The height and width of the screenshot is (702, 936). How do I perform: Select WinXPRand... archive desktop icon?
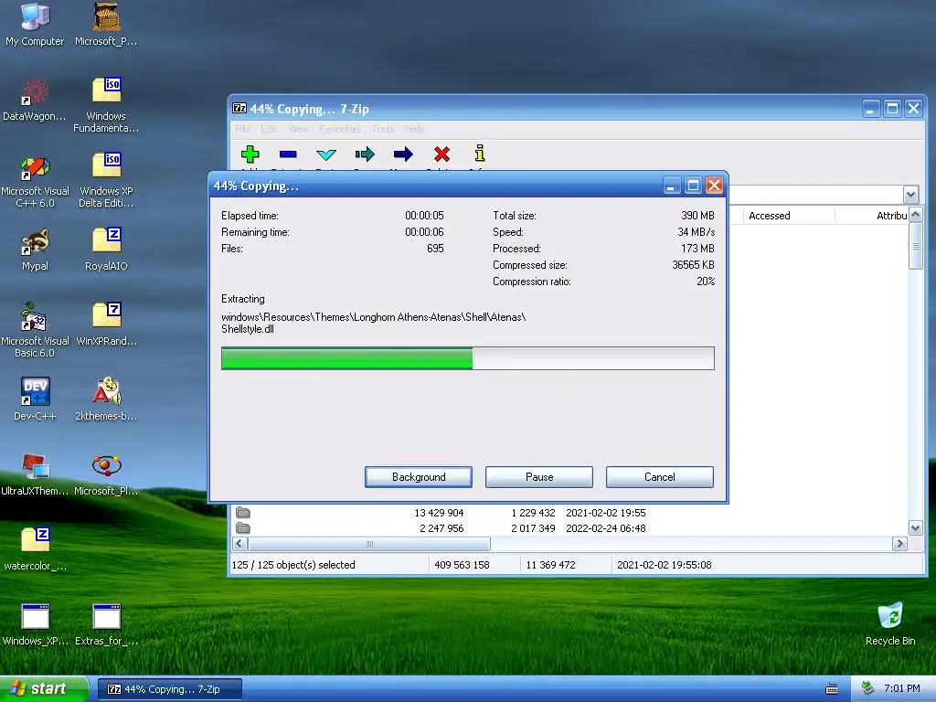click(106, 324)
